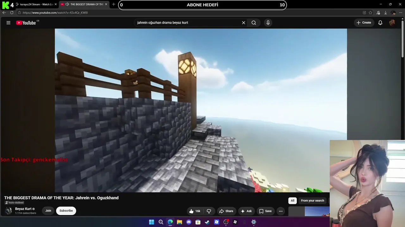Open Microsoft Edge from the taskbar
Image resolution: width=405 pixels, height=227 pixels.
click(170, 222)
